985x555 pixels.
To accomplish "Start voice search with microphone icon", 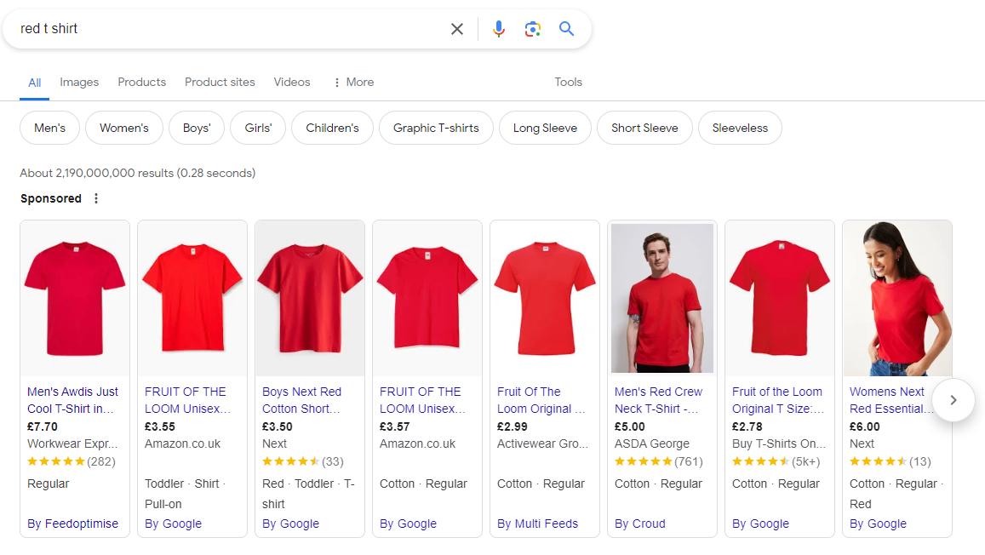I will click(499, 29).
